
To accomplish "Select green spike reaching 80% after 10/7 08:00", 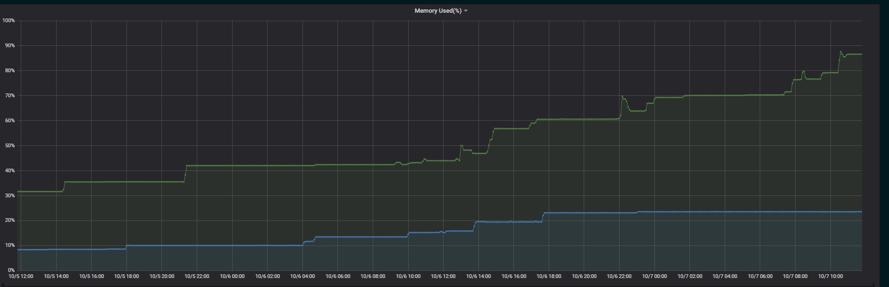I will [x=804, y=71].
